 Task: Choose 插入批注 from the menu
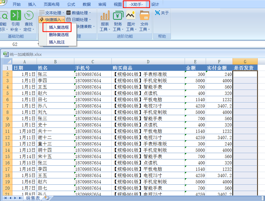(57, 42)
